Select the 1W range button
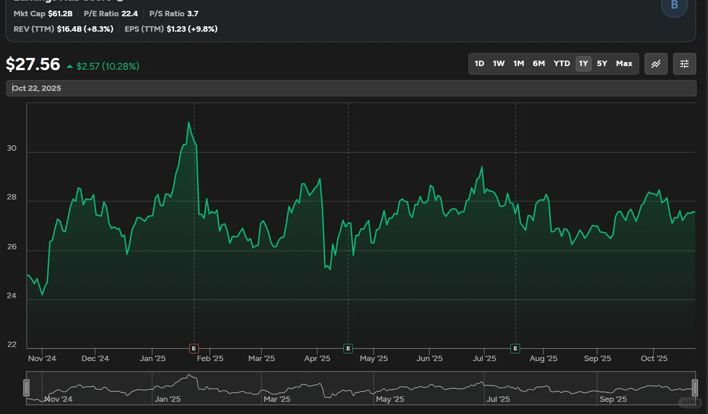 tap(498, 63)
